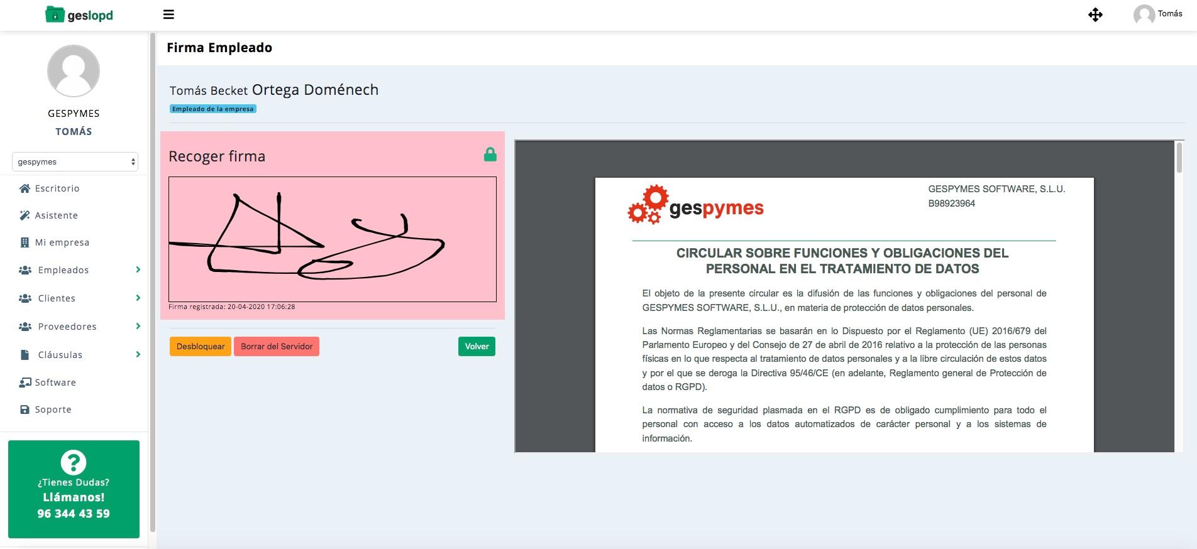Click the Empleados people icon
Screen dimensions: 1197x549
pyautogui.click(x=25, y=270)
